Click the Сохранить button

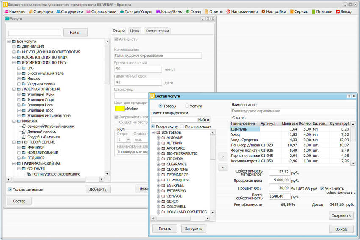341,215
